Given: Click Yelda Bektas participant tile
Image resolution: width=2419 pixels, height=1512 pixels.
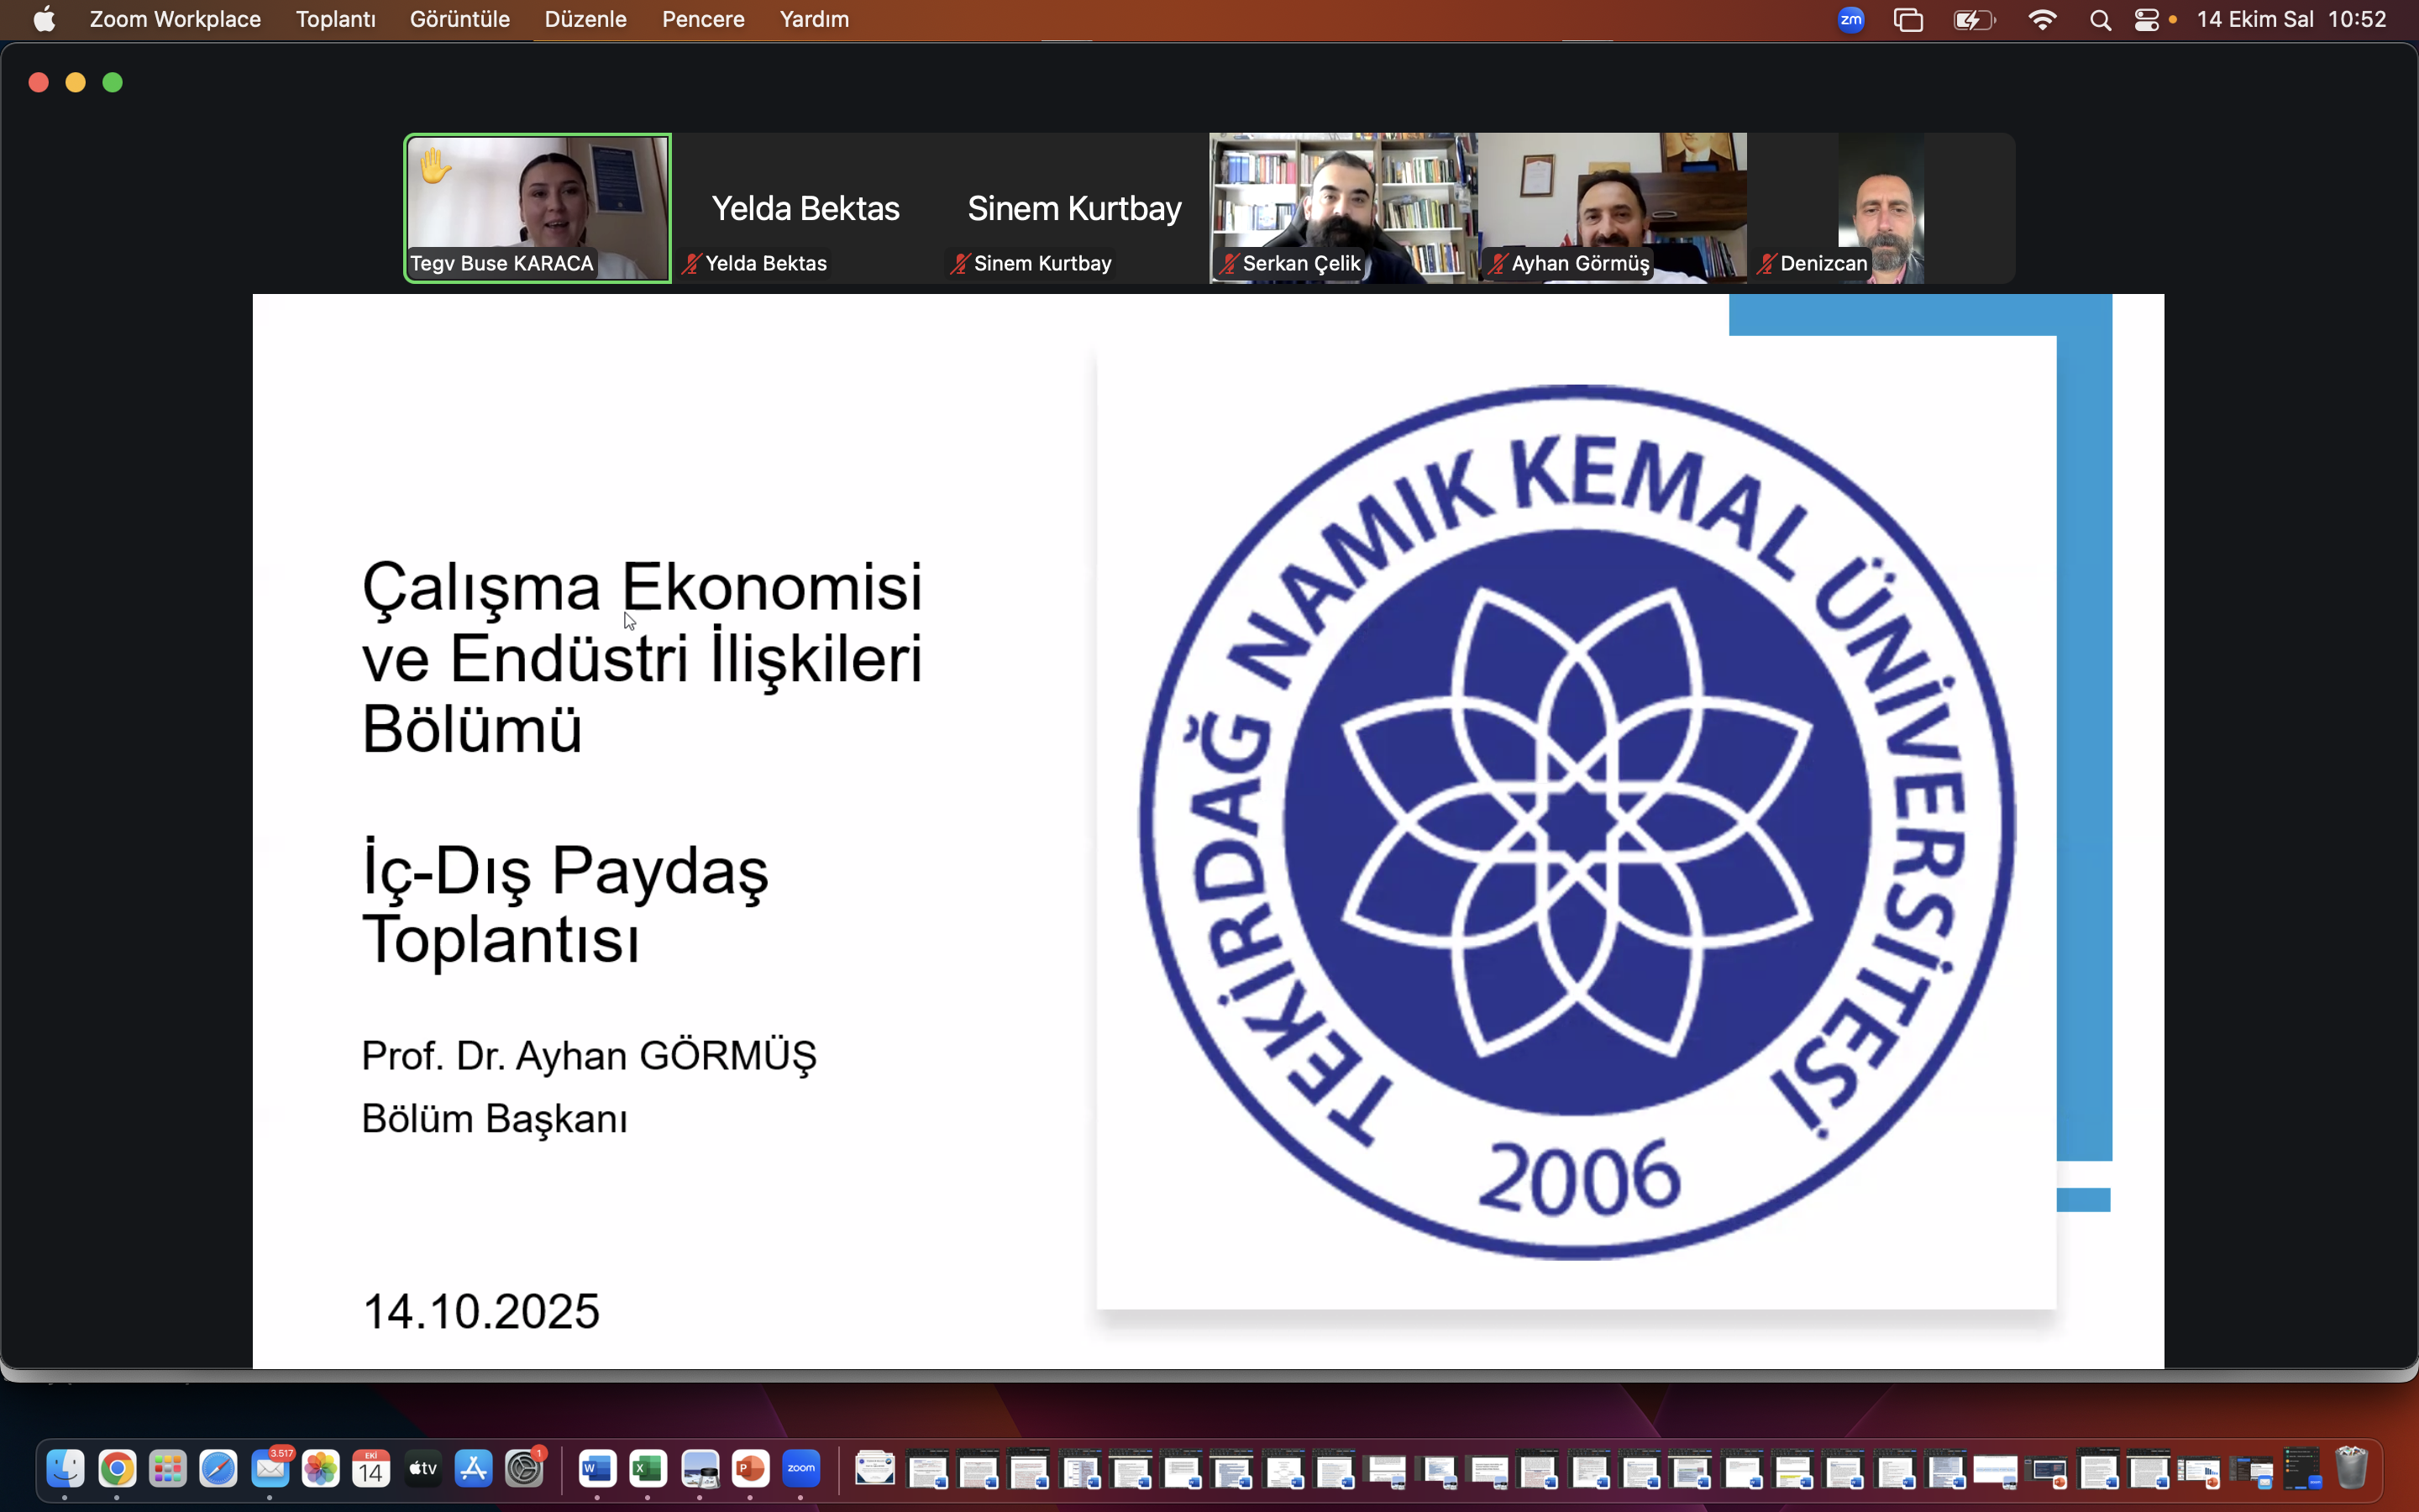Looking at the screenshot, I should 805,208.
